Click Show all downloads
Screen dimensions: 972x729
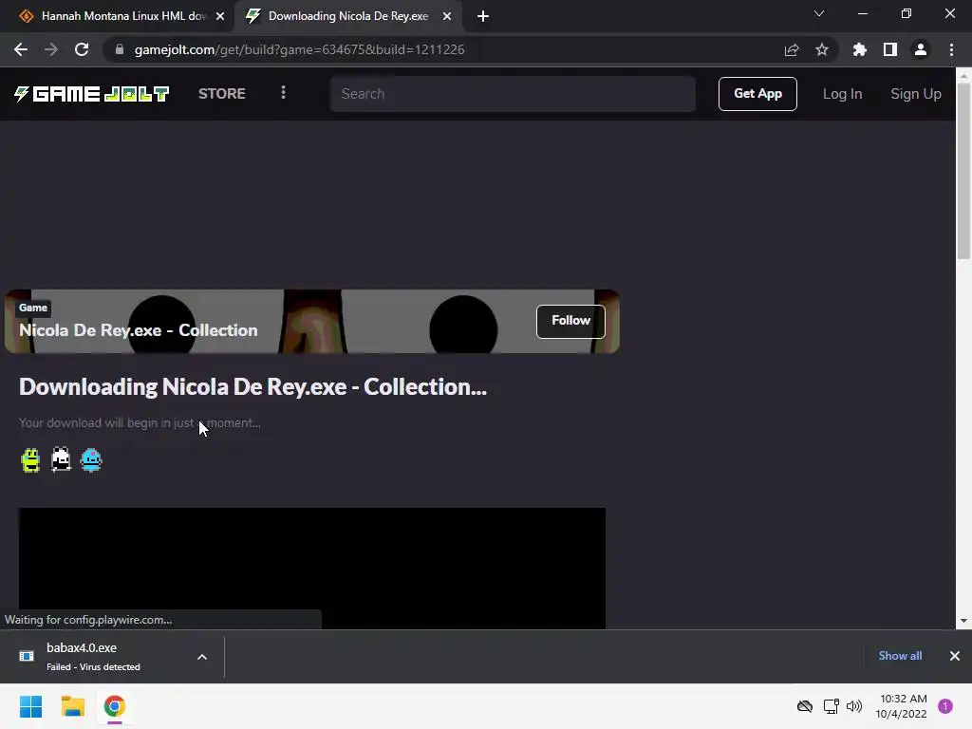pyautogui.click(x=900, y=656)
